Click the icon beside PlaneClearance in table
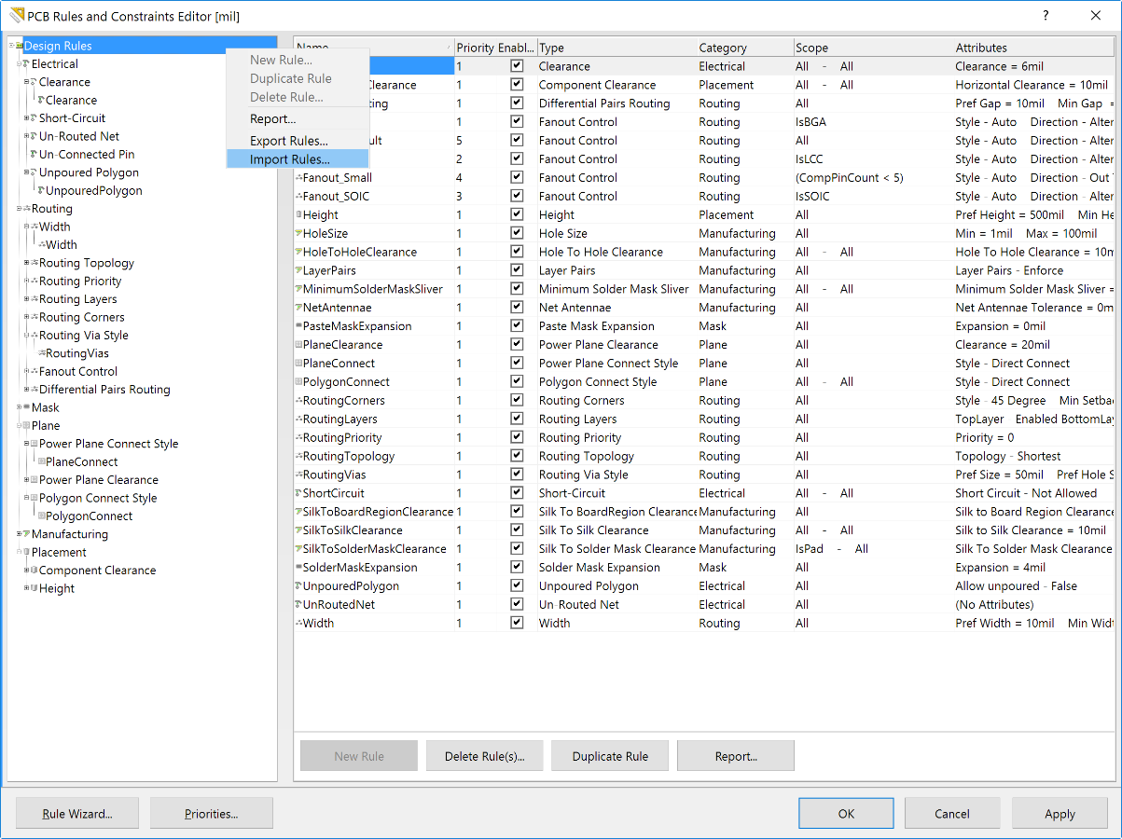The height and width of the screenshot is (839, 1122). (298, 345)
